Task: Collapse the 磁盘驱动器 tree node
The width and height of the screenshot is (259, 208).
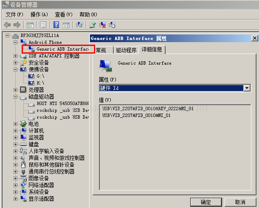Action: 16,97
